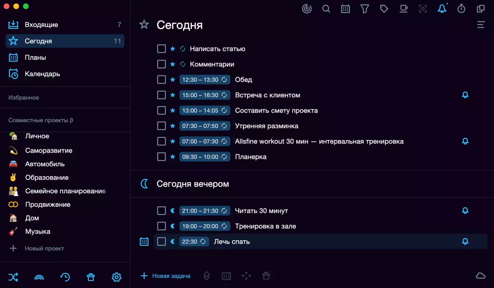Click the calendar icon in bottom task toolbar
Screen dimensions: 494x288
pos(227,276)
